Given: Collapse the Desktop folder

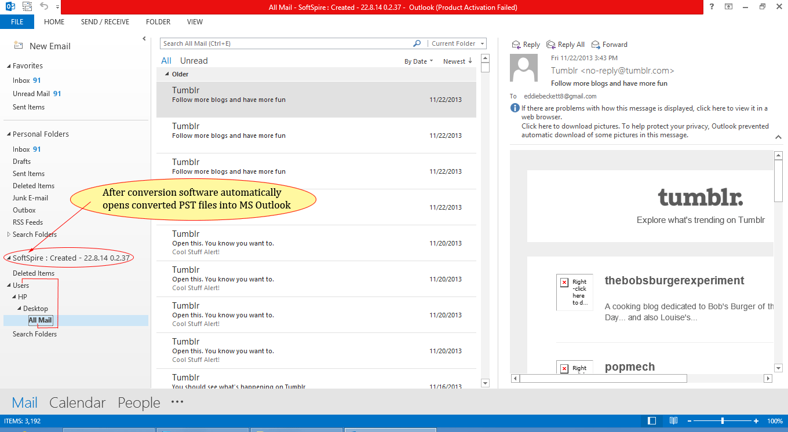Looking at the screenshot, I should (19, 309).
